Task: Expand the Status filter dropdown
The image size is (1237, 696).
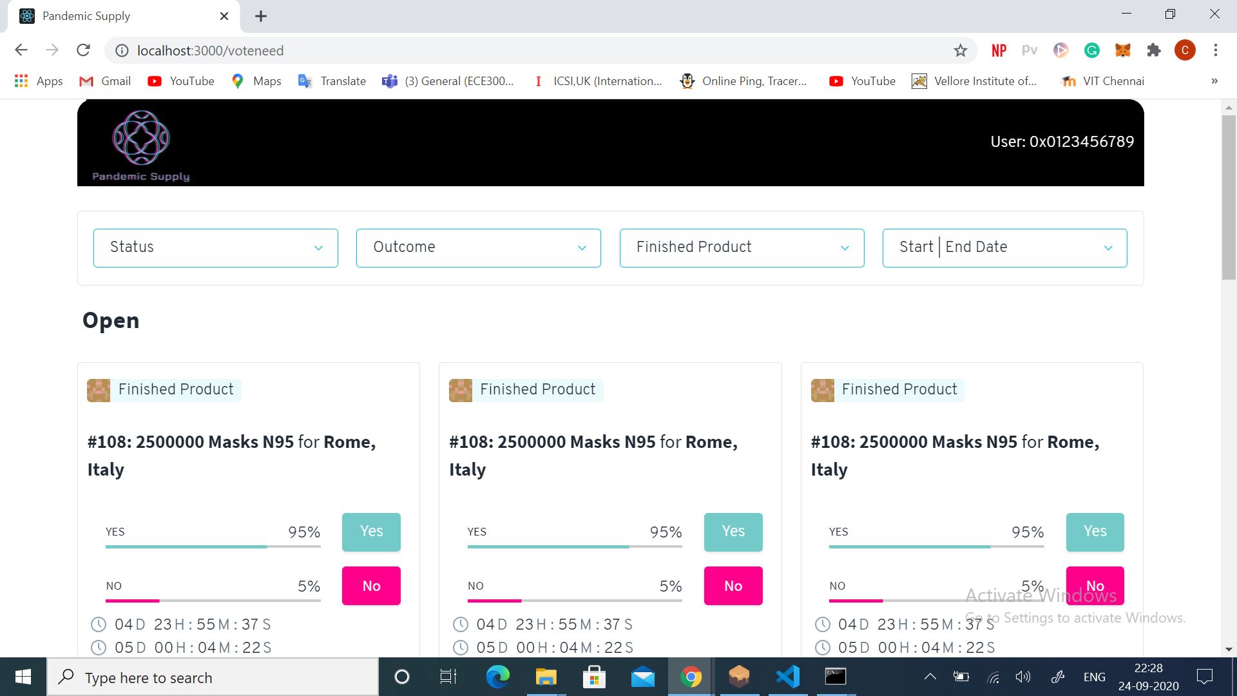Action: pyautogui.click(x=215, y=247)
